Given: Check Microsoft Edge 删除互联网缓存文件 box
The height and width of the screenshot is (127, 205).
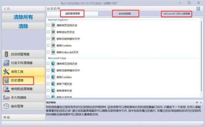Looking at the screenshot, I should coord(48,70).
